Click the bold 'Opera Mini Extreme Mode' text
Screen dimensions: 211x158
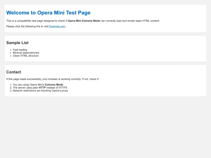84,21
